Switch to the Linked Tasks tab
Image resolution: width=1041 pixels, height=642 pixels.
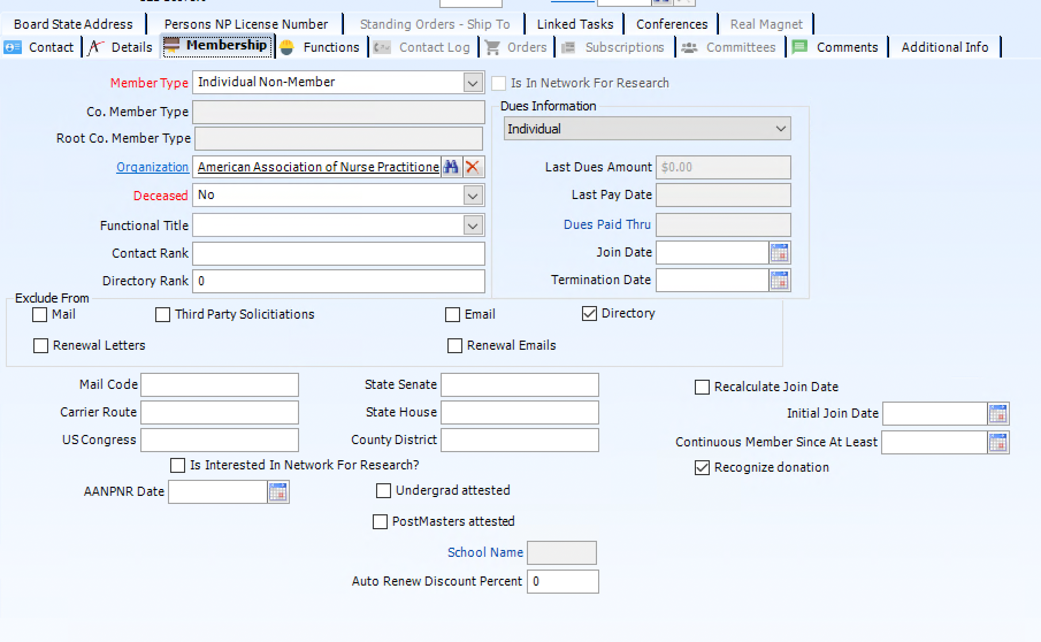(x=575, y=24)
